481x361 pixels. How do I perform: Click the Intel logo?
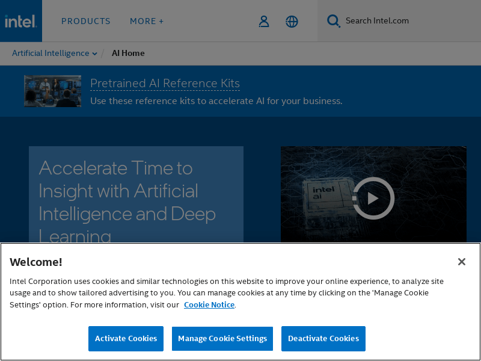click(21, 21)
